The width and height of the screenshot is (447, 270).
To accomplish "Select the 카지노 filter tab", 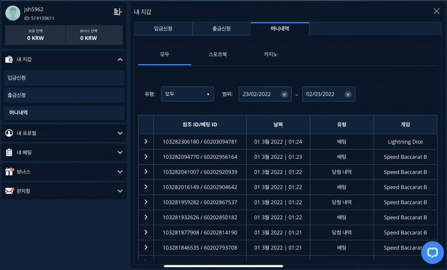I will point(270,54).
